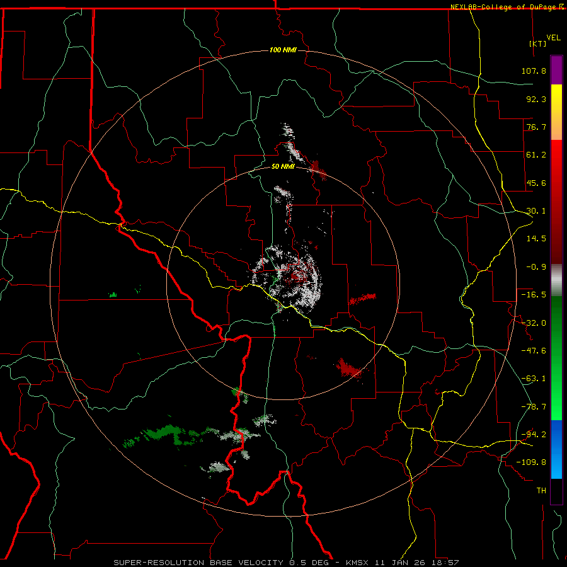567x567 pixels.
Task: Select the -94.2 legend value
Action: pyautogui.click(x=534, y=435)
